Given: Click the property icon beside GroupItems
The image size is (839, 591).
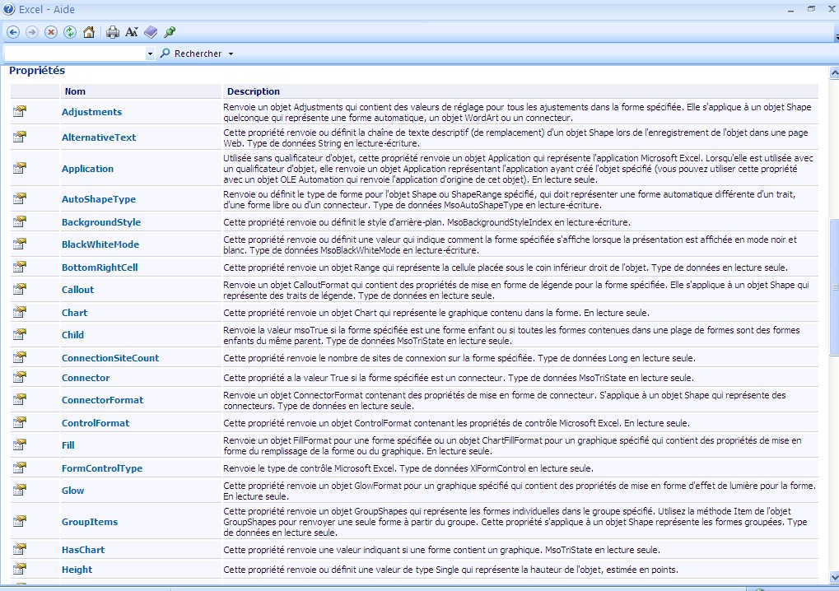Looking at the screenshot, I should tap(20, 521).
